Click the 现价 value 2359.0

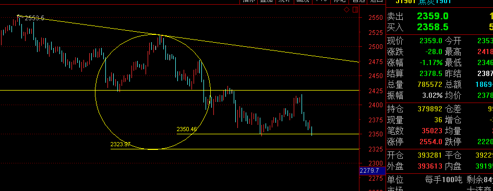pyautogui.click(x=431, y=41)
